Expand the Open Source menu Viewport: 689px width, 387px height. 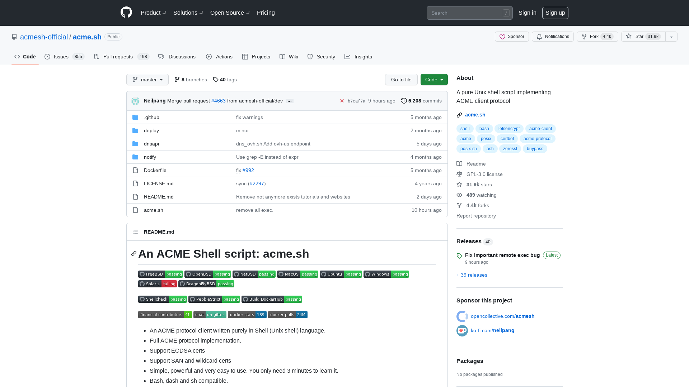[230, 13]
